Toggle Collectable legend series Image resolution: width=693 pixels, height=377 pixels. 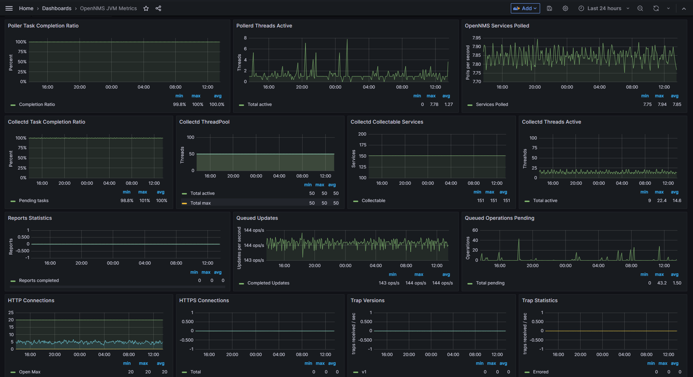tap(373, 201)
